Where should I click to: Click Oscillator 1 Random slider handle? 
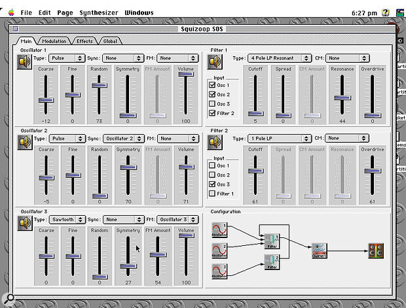coord(99,86)
